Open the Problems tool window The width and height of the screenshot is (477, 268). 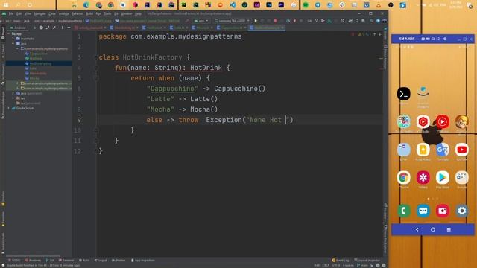[x=33, y=261]
